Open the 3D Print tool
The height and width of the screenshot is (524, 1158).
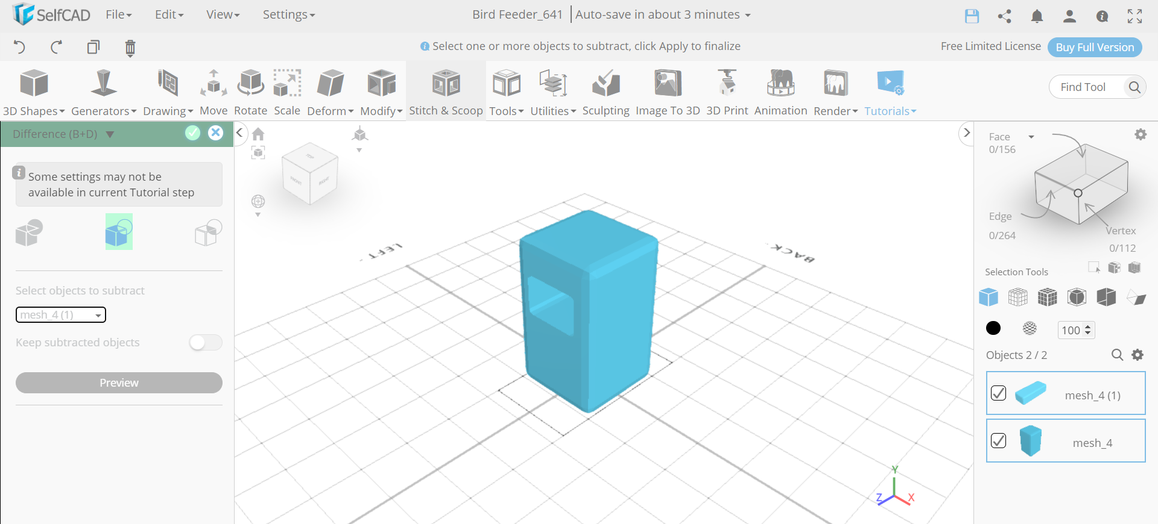727,92
